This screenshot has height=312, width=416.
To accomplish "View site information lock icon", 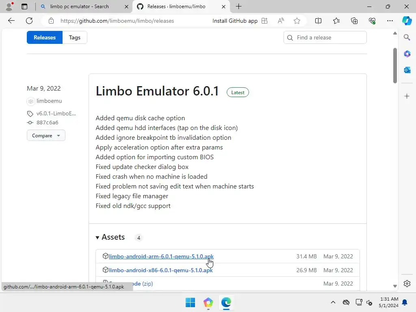I will tap(51, 21).
